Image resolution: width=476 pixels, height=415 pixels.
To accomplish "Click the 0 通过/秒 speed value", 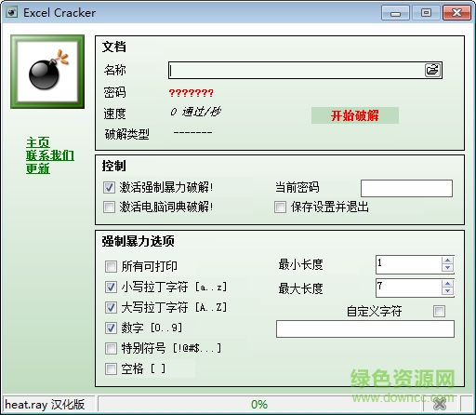I will (195, 112).
